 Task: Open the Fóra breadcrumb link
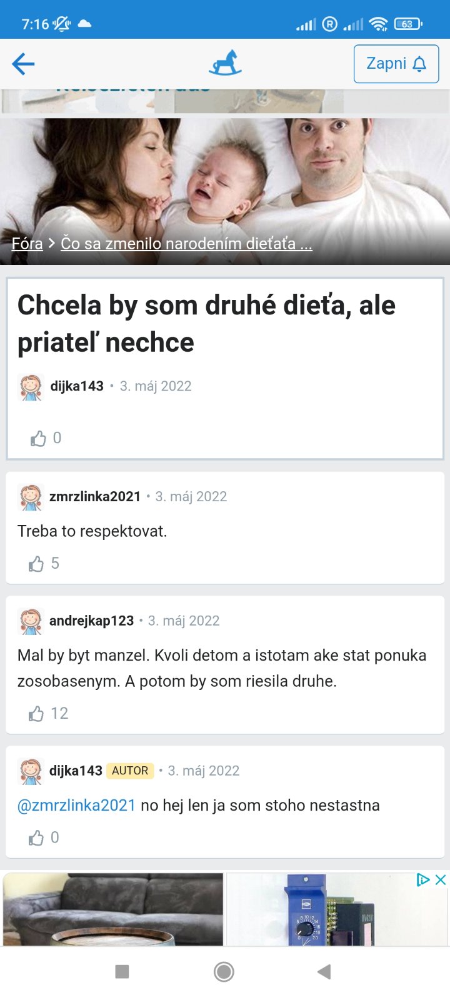click(27, 243)
